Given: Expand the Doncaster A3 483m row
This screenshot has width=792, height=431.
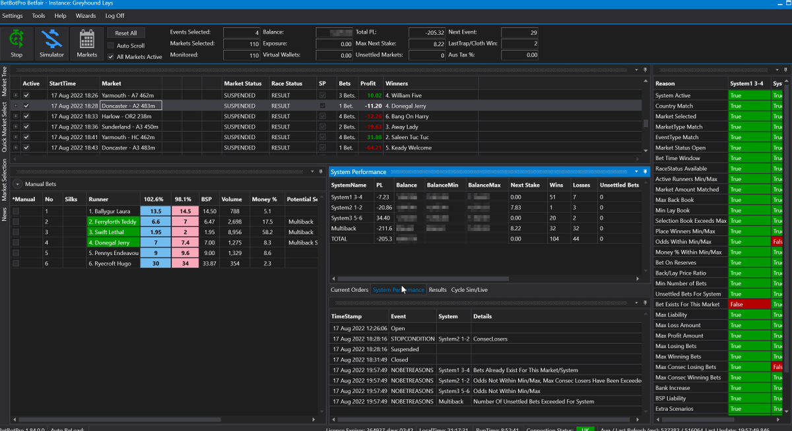Looking at the screenshot, I should click(16, 148).
